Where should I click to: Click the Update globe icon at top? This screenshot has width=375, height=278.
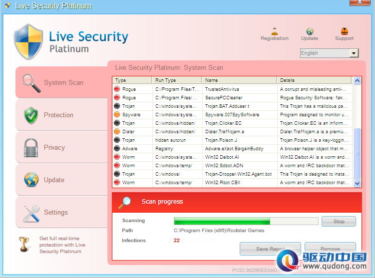pyautogui.click(x=310, y=31)
